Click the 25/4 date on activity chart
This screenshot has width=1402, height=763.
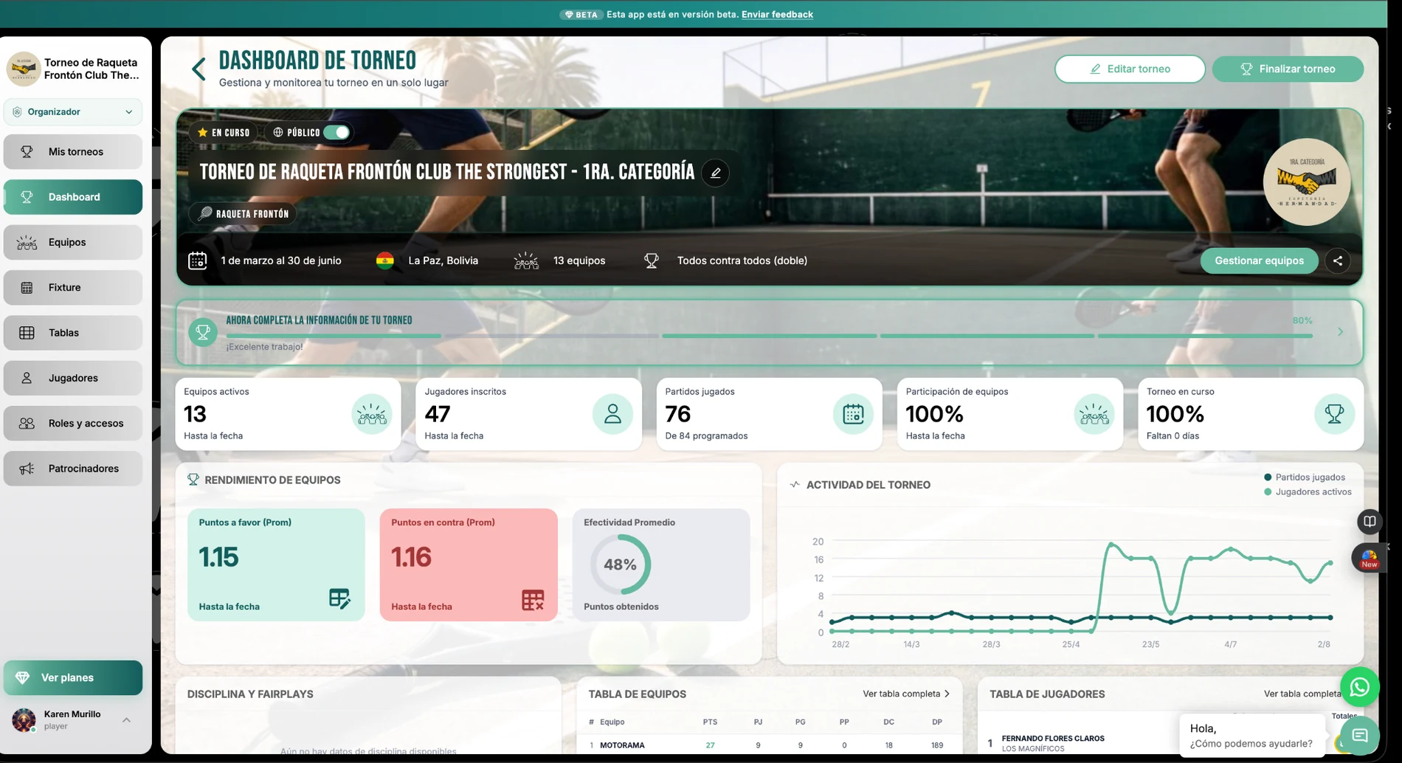click(1071, 644)
